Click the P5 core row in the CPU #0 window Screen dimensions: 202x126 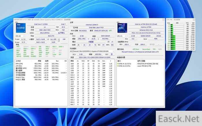click(x=181, y=34)
